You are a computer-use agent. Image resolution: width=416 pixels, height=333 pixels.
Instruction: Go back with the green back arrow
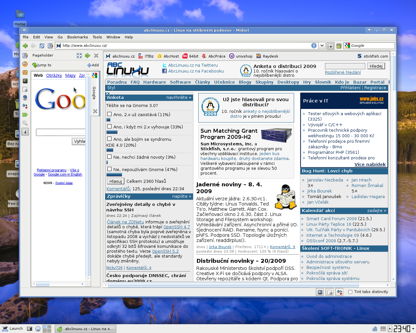pyautogui.click(x=25, y=46)
